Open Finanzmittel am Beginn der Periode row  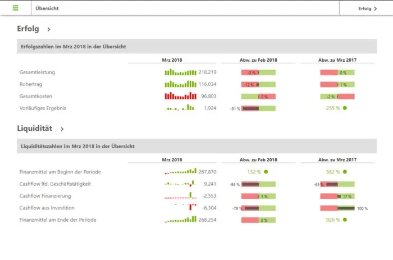(60, 172)
